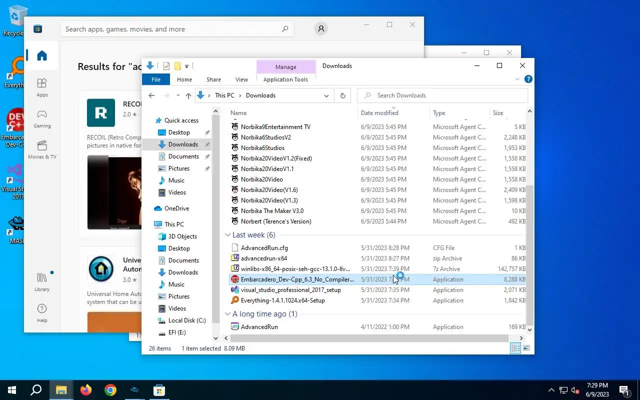Select the Norbika The Maker V3.0 file
The image size is (640, 400).
378,211
